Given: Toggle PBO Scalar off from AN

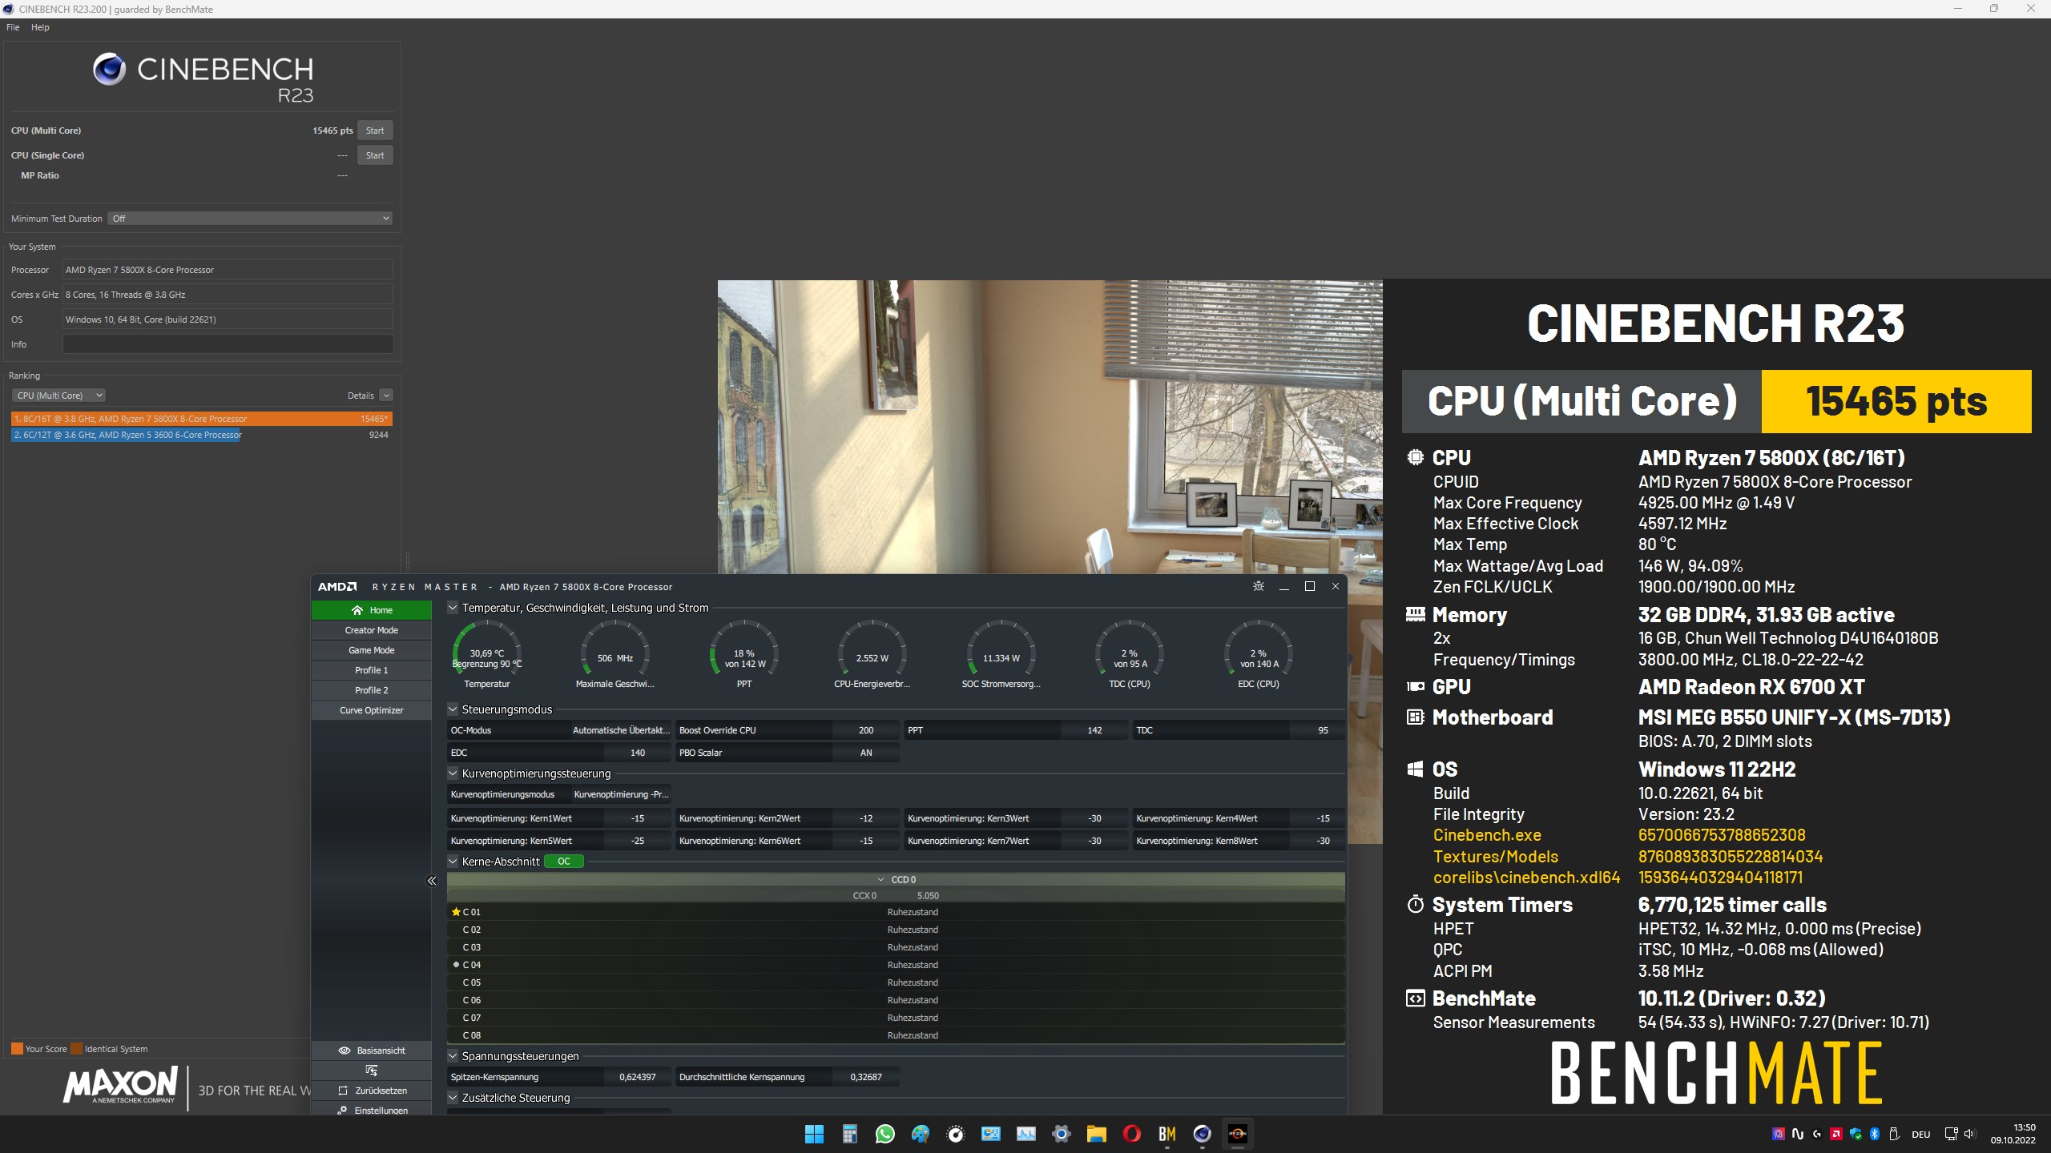Looking at the screenshot, I should [865, 752].
